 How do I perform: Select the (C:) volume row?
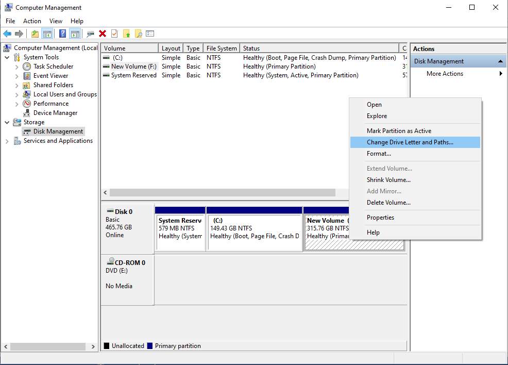point(254,58)
